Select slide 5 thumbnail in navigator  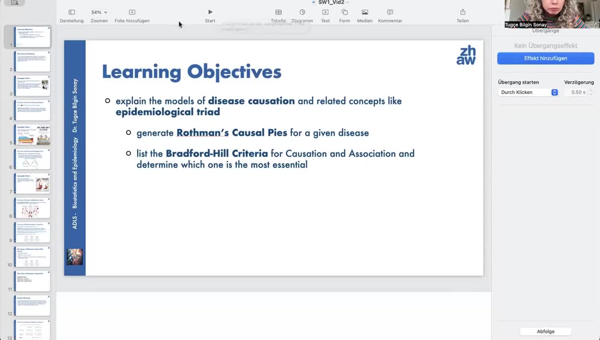coord(32,135)
